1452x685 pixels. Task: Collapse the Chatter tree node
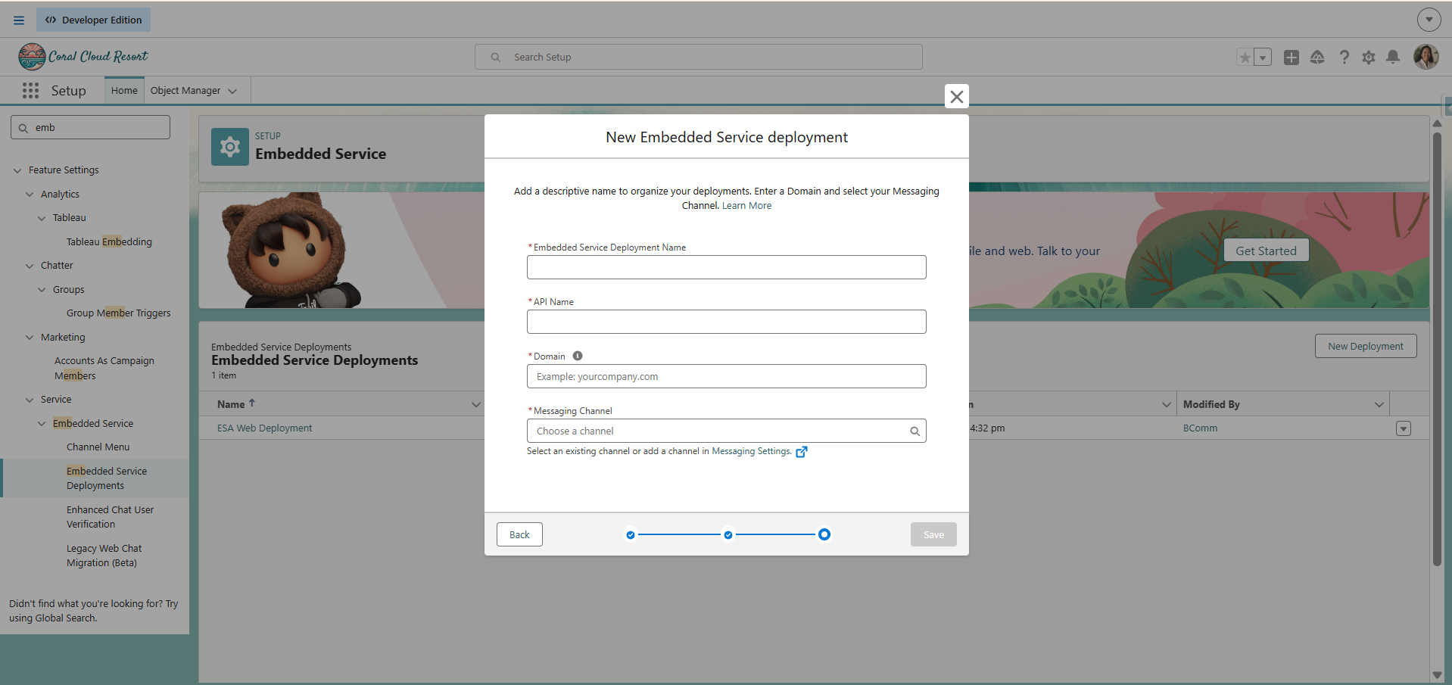[30, 266]
